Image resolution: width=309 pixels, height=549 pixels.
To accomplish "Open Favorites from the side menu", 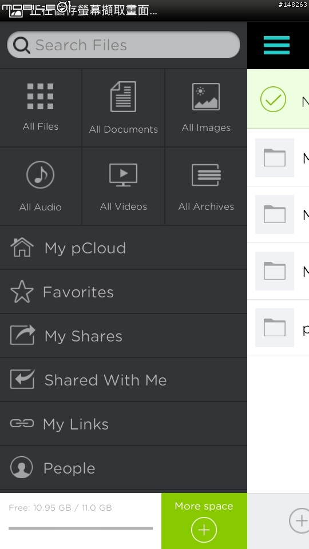I will pos(124,292).
